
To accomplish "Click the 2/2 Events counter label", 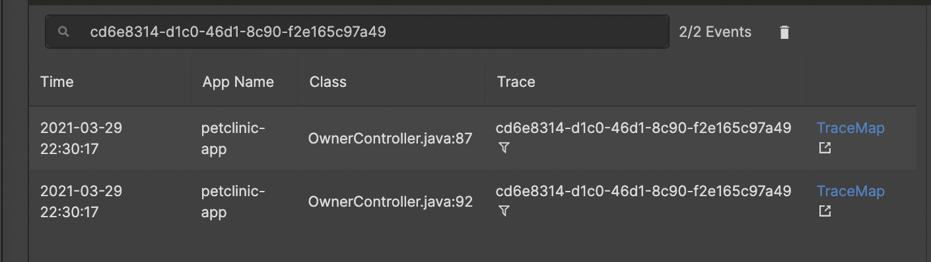I will pyautogui.click(x=715, y=32).
